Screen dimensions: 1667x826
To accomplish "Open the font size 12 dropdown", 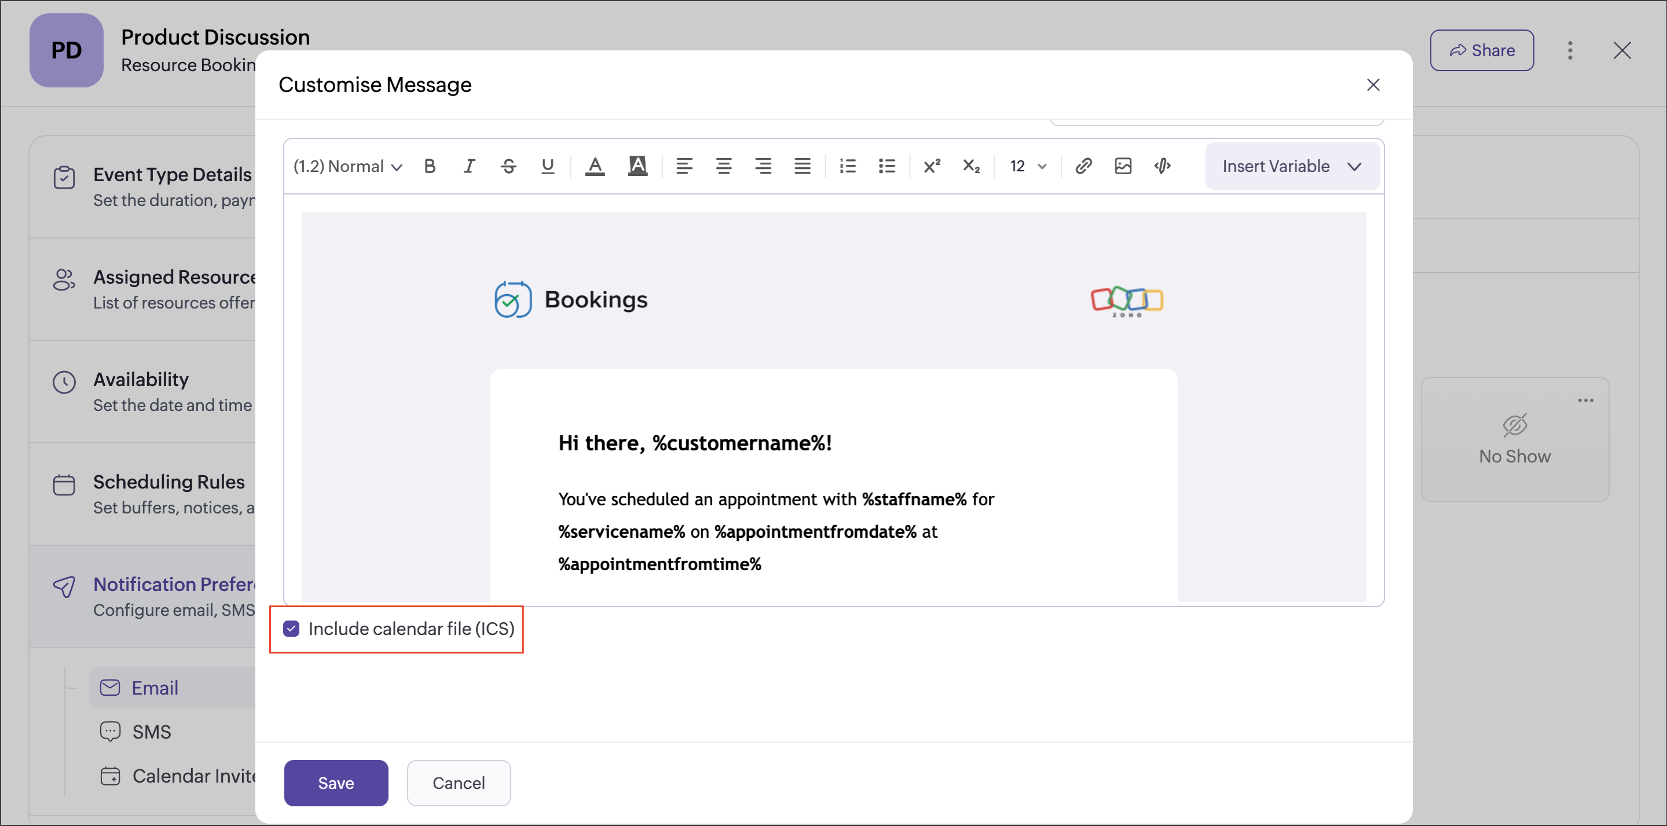I will click(x=1028, y=166).
